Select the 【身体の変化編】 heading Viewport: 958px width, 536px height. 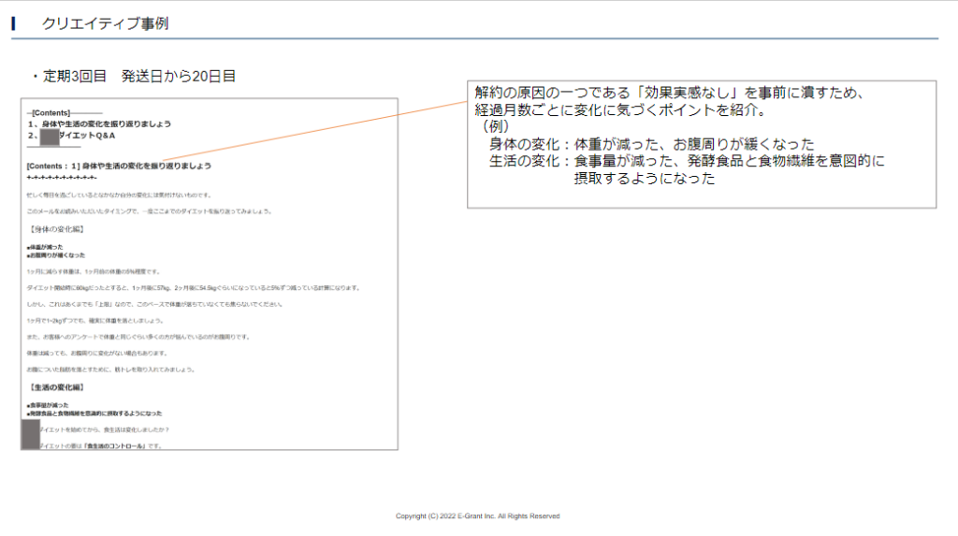56,228
